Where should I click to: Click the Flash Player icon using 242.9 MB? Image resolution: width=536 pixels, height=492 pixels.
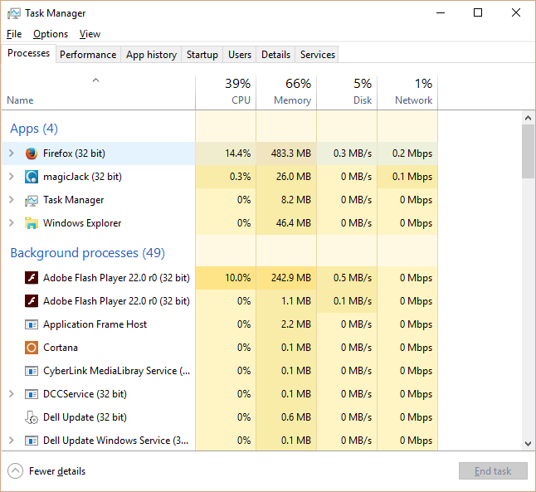click(31, 278)
